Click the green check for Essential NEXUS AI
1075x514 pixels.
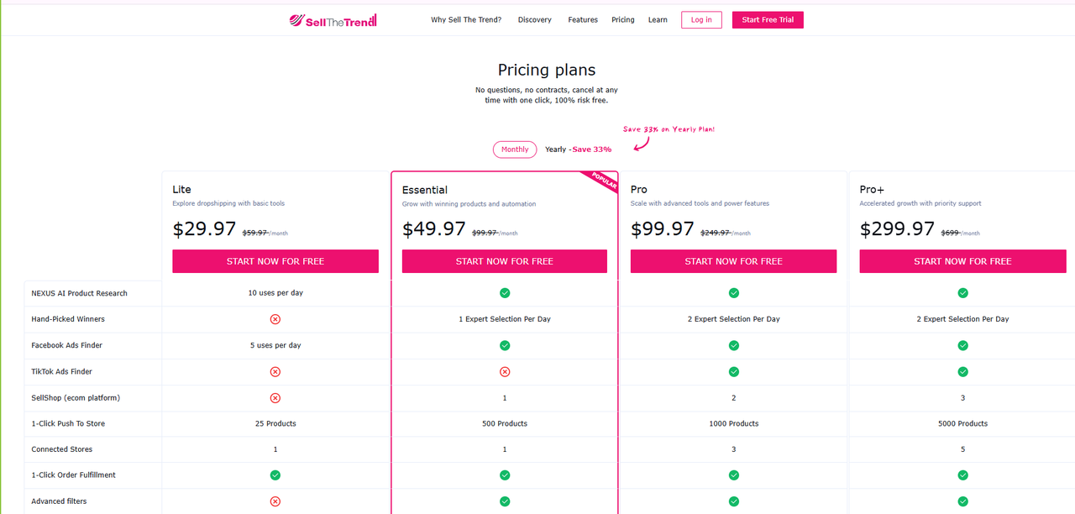coord(505,293)
